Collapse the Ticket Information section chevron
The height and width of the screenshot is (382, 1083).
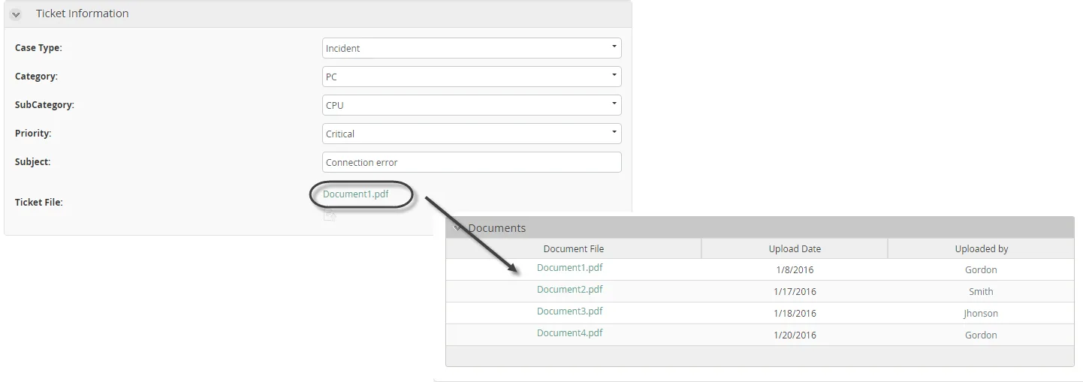16,14
